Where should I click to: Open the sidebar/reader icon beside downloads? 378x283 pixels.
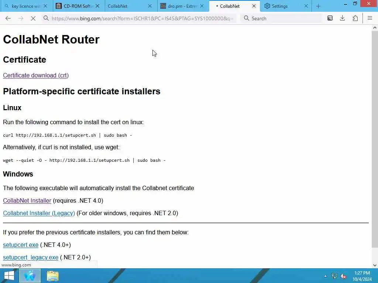[x=330, y=18]
